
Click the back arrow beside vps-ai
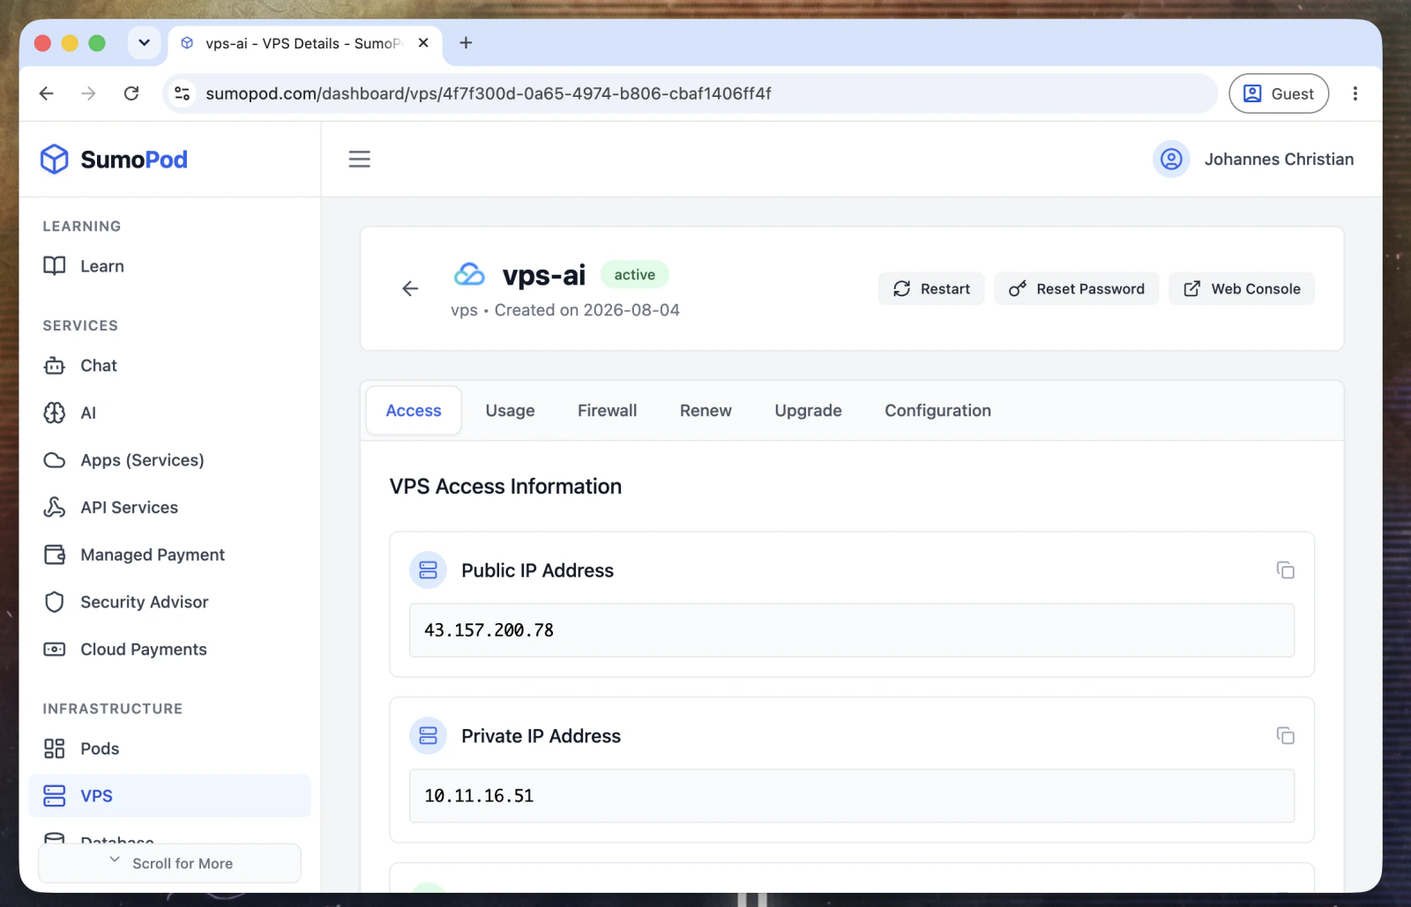[x=410, y=288]
